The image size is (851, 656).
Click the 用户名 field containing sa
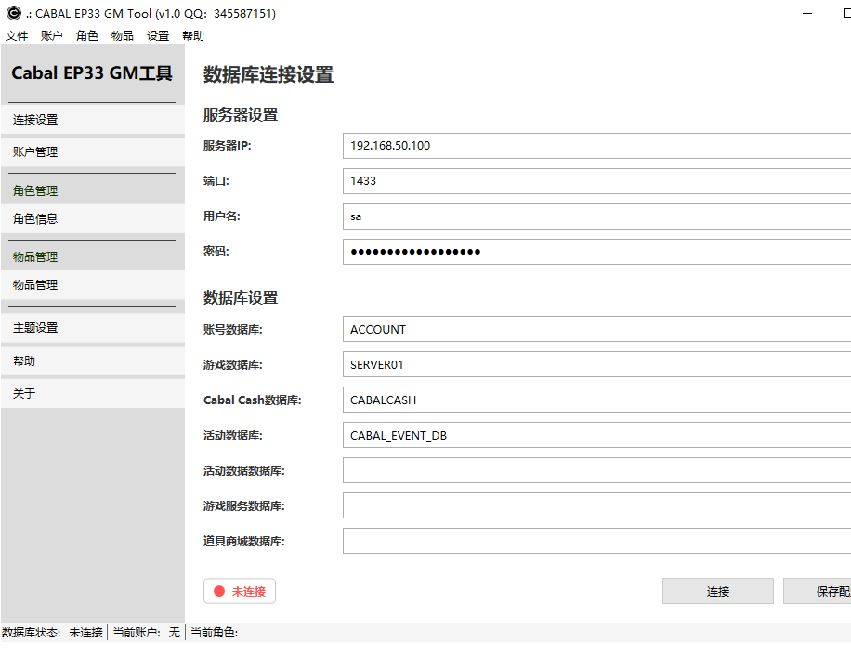(x=597, y=216)
